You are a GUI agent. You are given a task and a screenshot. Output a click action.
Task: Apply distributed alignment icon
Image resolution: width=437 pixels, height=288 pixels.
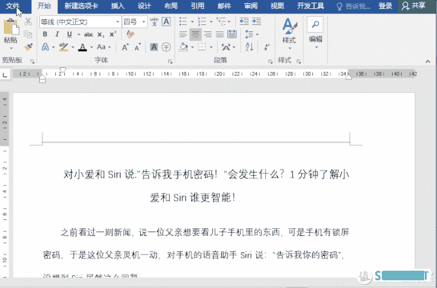click(x=232, y=35)
